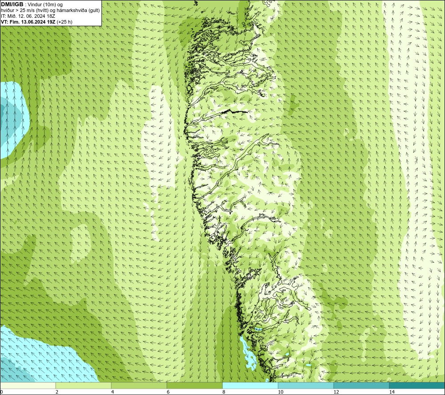445x395 pixels.
Task: Click the legend label '10'
Action: pyautogui.click(x=280, y=392)
